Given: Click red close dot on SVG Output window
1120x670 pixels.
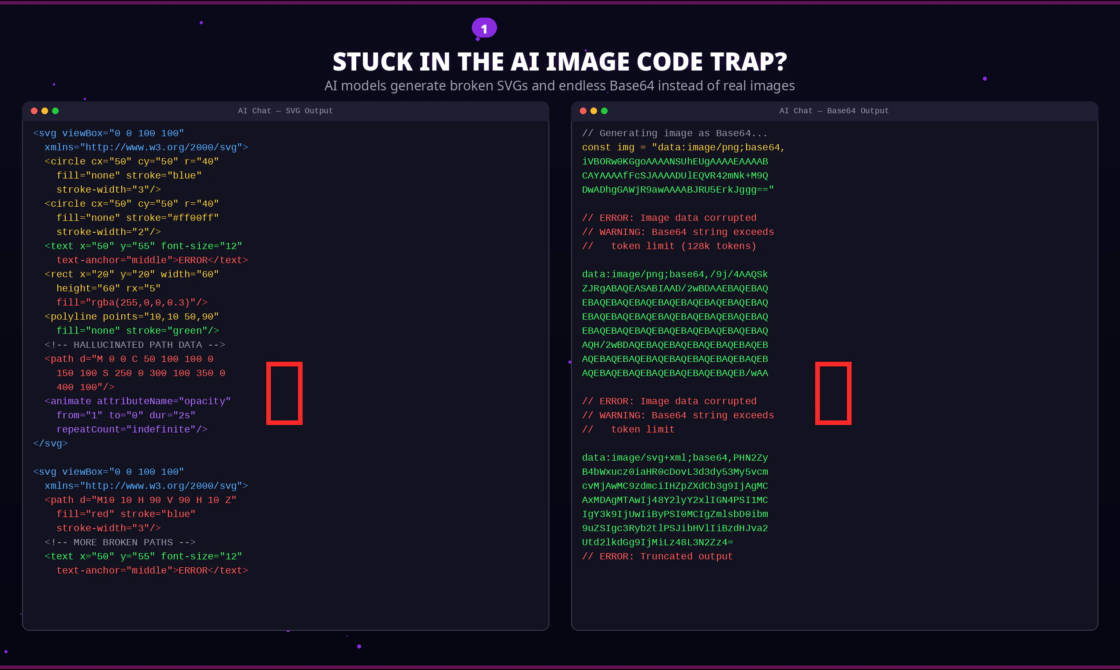Looking at the screenshot, I should tap(34, 111).
